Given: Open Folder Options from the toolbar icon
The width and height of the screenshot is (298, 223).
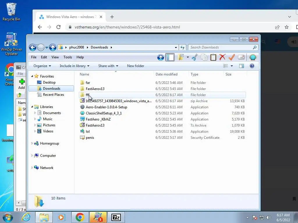Looking at the screenshot, I should pos(180,57).
